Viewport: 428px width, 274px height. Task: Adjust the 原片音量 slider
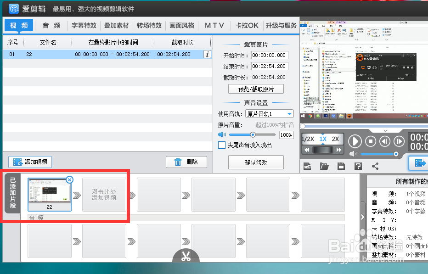click(253, 134)
